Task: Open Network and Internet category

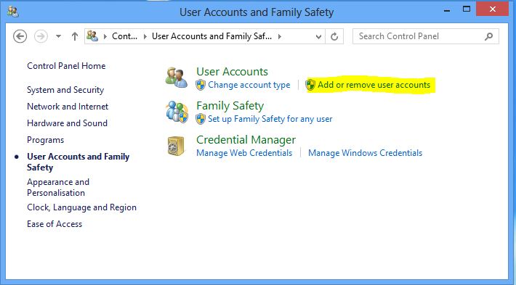Action: 68,107
